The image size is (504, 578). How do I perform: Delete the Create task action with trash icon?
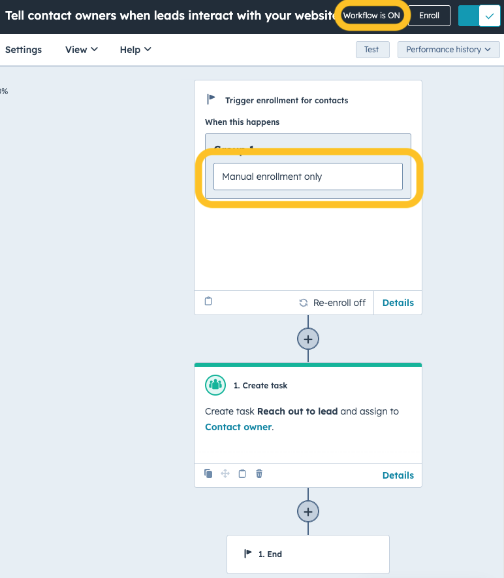(259, 473)
